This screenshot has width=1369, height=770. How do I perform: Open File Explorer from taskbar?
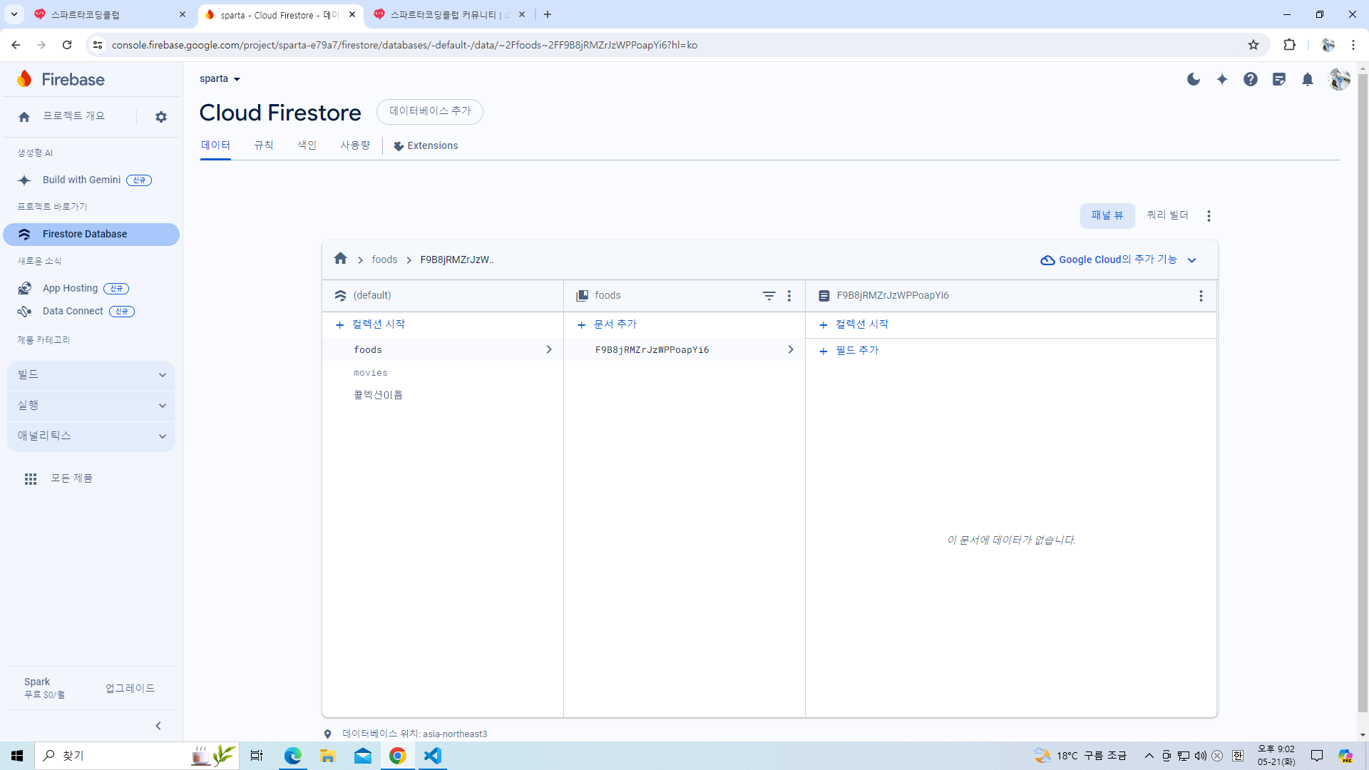[x=327, y=756]
